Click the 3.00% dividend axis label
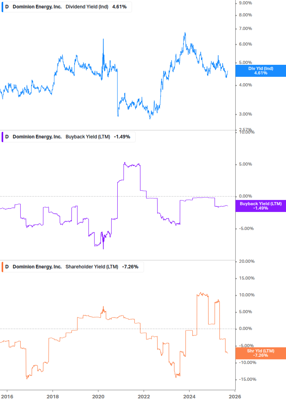This screenshot has height=402, width=286. [x=245, y=114]
